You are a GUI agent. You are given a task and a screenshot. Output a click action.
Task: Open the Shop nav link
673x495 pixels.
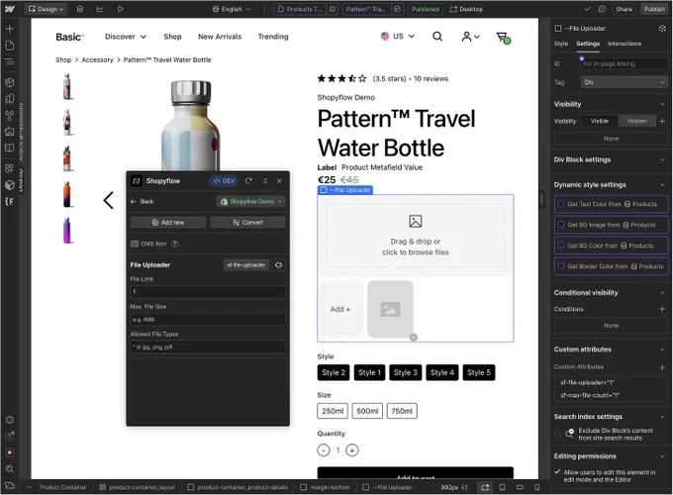coord(172,37)
